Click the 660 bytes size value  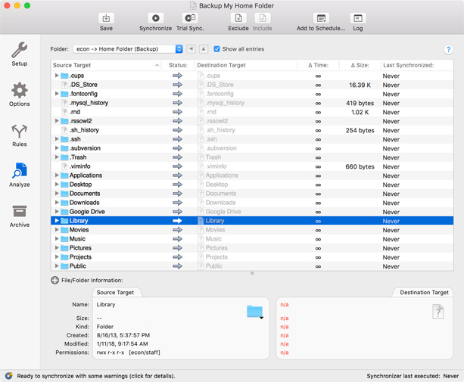click(360, 166)
